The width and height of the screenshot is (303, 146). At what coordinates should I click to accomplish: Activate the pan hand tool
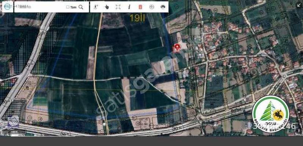[107, 7]
